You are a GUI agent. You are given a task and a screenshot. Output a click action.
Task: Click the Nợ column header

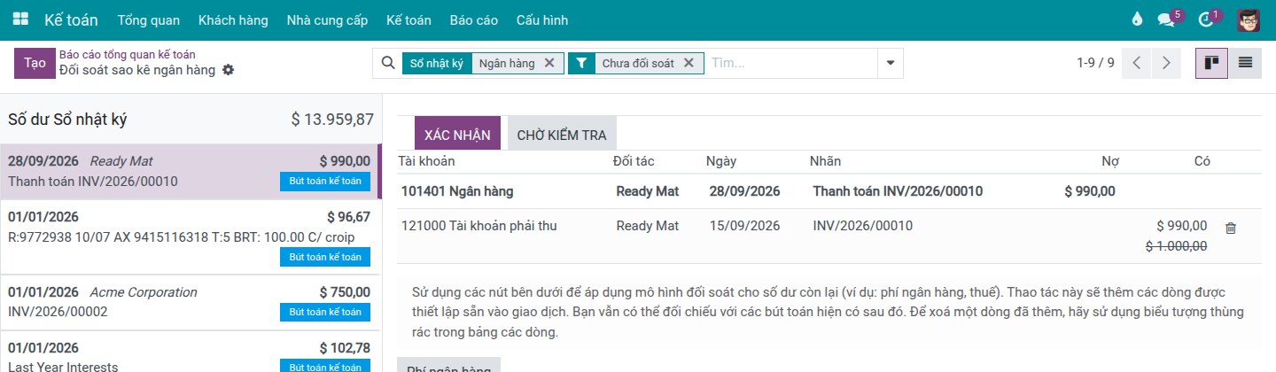point(1109,161)
